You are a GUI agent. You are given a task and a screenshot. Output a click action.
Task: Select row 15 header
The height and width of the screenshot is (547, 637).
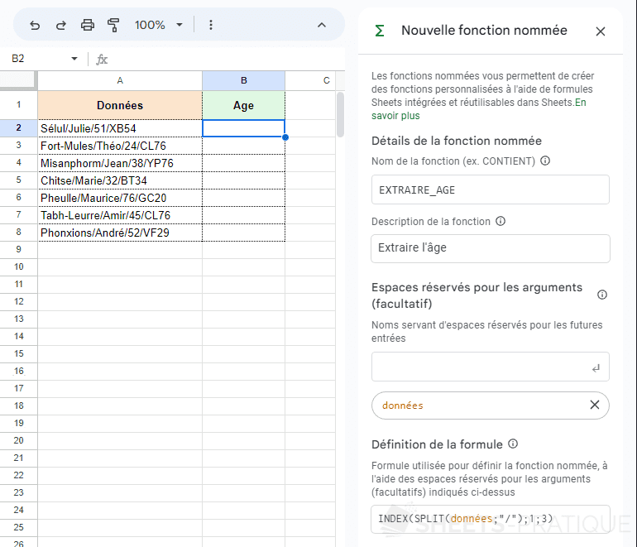[x=19, y=353]
